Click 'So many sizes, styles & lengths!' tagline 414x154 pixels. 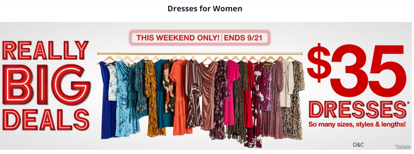pos(357,124)
